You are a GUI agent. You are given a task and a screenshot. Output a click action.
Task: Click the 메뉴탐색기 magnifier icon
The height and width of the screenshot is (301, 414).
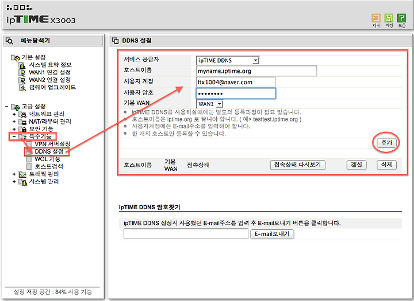(x=10, y=41)
